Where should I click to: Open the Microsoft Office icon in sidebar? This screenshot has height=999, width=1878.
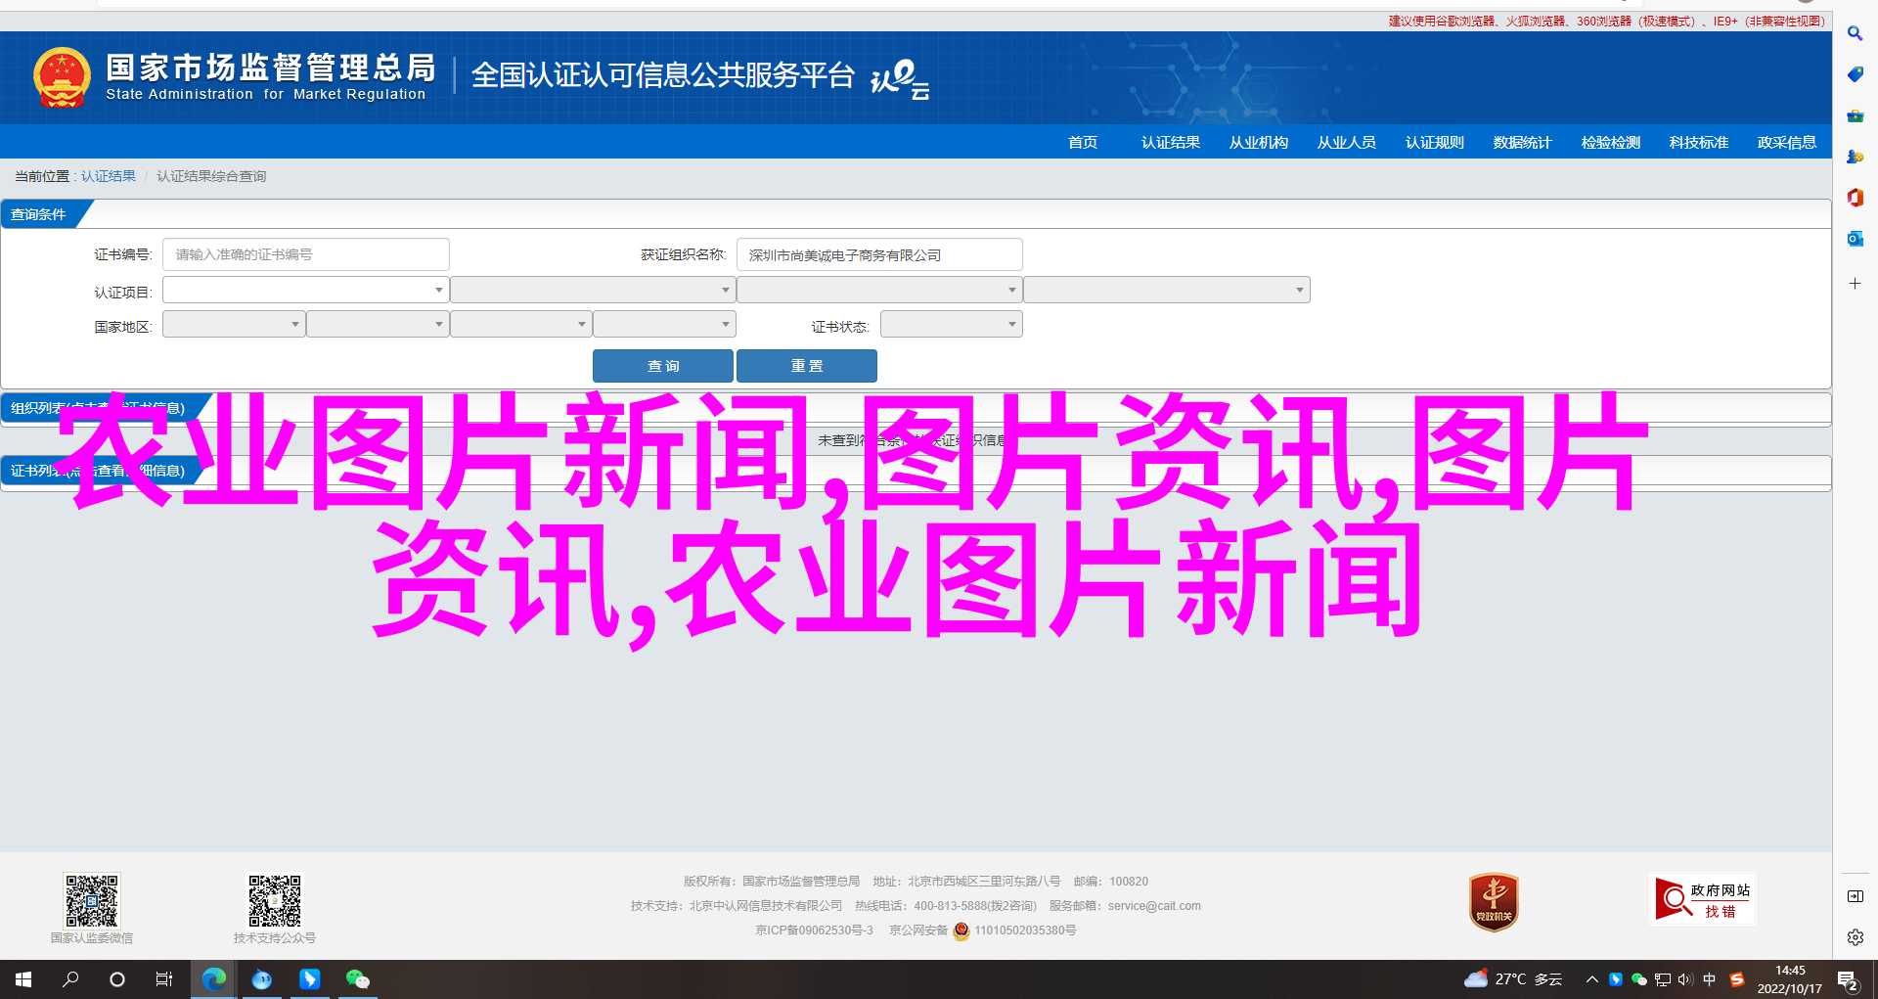(x=1855, y=198)
